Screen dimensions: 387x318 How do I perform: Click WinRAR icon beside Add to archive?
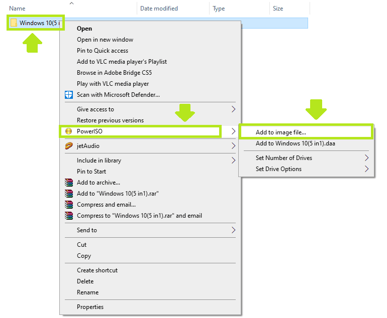pos(69,183)
